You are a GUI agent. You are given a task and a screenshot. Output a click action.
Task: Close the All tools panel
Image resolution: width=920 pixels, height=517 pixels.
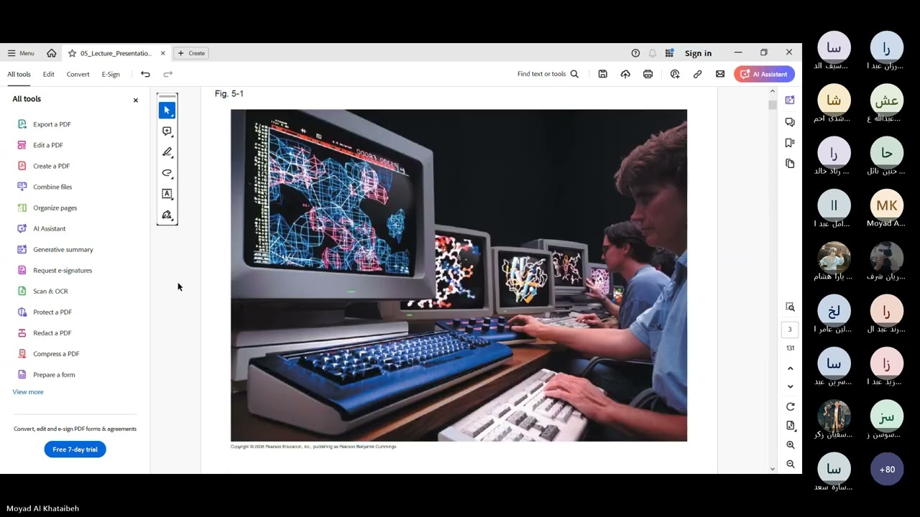click(135, 100)
